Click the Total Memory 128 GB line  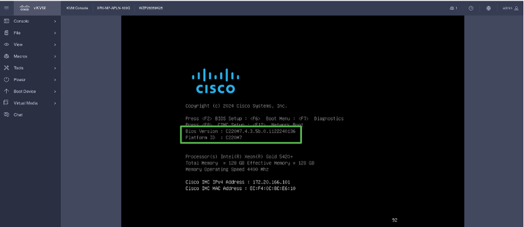[250, 163]
